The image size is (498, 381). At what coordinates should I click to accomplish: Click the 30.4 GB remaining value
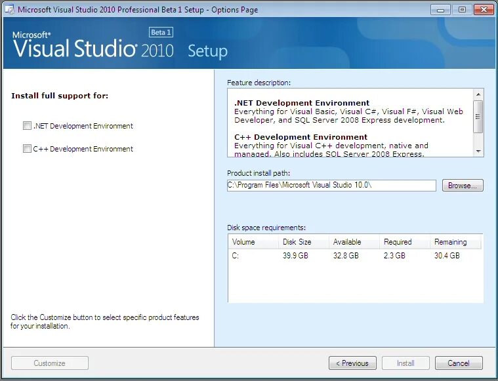[447, 256]
